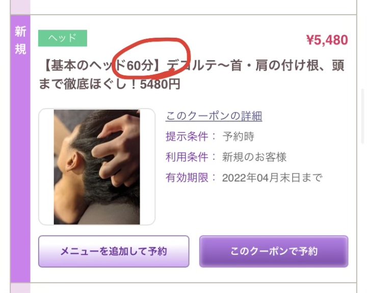The height and width of the screenshot is (293, 367).
Task: Click the previous coupon card above
Action: click(183, 7)
